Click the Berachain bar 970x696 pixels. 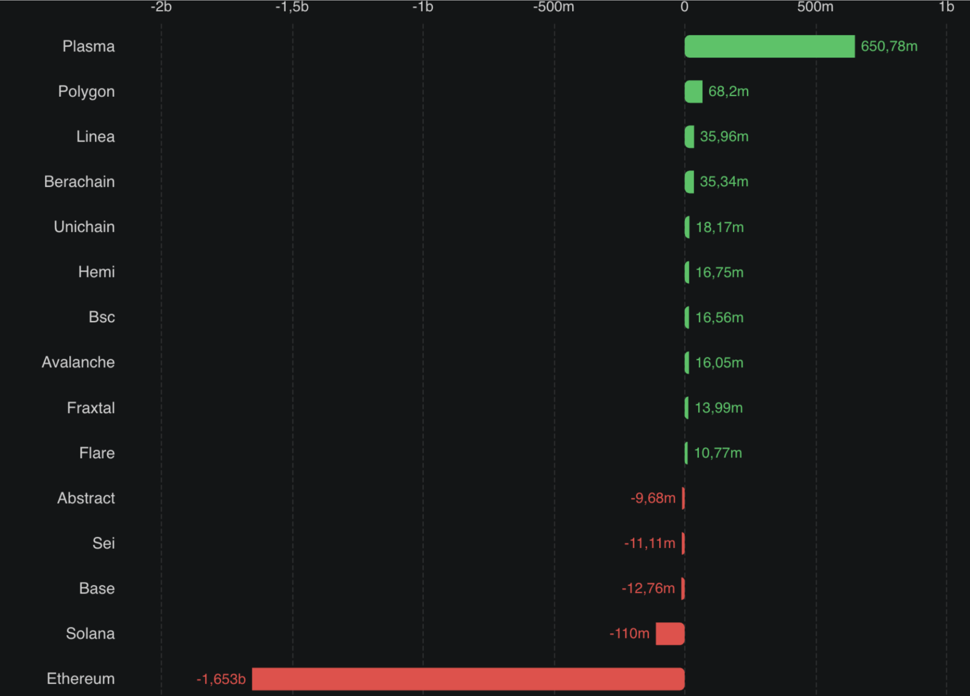point(690,182)
